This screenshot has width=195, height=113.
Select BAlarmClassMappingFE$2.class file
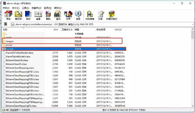pyautogui.click(x=64, y=76)
